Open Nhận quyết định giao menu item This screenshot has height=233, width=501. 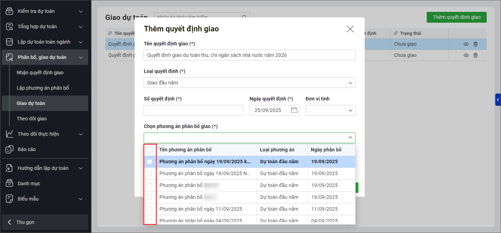[40, 73]
